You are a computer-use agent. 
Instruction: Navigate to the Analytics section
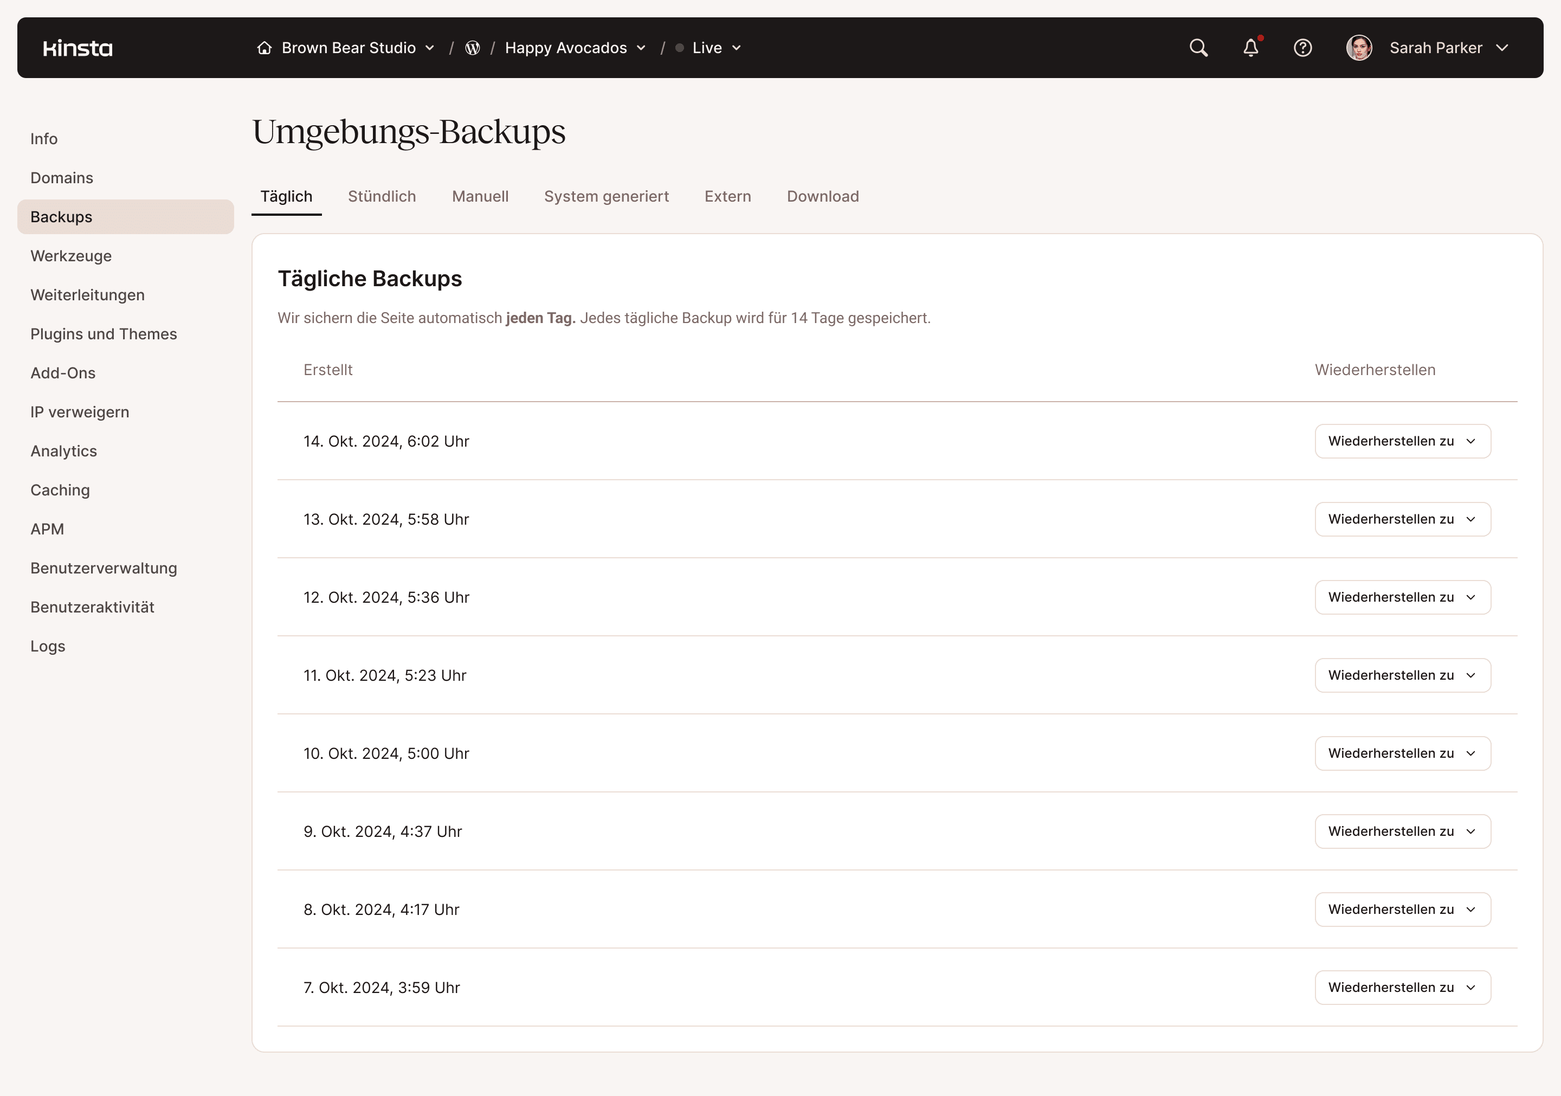pos(63,451)
